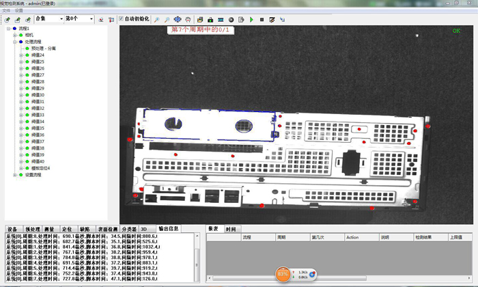Select 阈值30 in the process tree
Image resolution: width=478 pixels, height=287 pixels.
38,95
